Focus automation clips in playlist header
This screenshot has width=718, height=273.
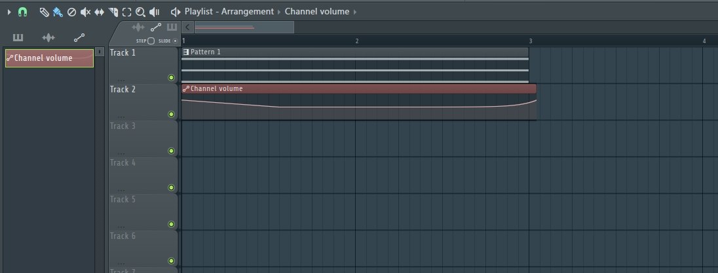pyautogui.click(x=156, y=27)
